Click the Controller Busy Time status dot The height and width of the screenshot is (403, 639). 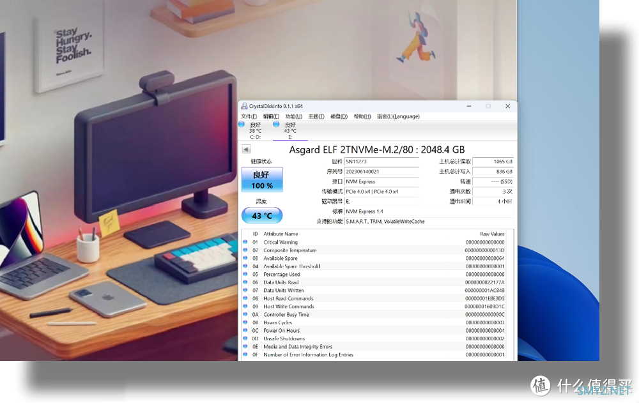click(x=245, y=314)
